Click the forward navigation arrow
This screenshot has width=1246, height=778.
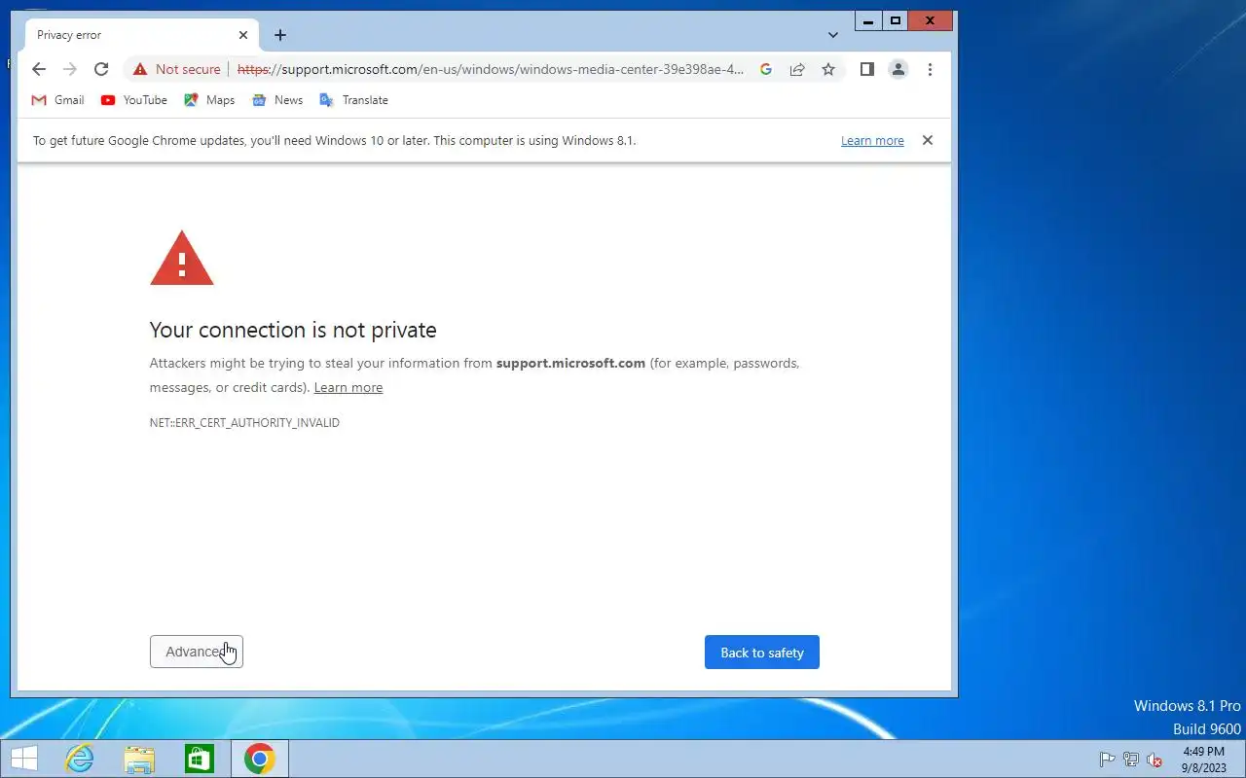click(70, 69)
